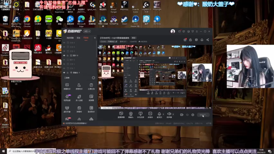Viewport: 274px width, 154px height.
Task: Select the 摄像头 1 layer row
Action: tap(79, 73)
